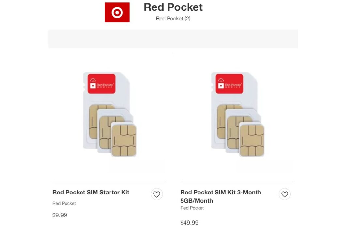Favorite the SIM Kit 3-Month 5GB/Month product
The height and width of the screenshot is (226, 352).
click(285, 194)
